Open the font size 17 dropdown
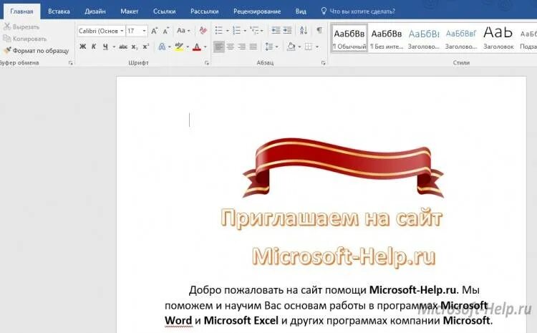 point(144,31)
